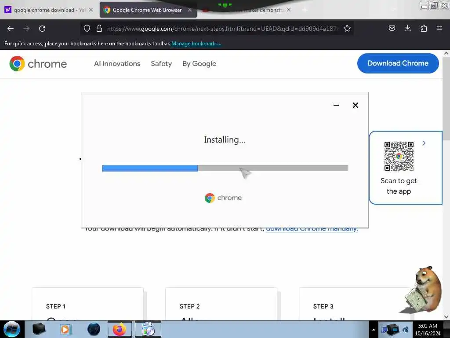Close the Chrome installer dialog
Image resolution: width=450 pixels, height=338 pixels.
(355, 105)
